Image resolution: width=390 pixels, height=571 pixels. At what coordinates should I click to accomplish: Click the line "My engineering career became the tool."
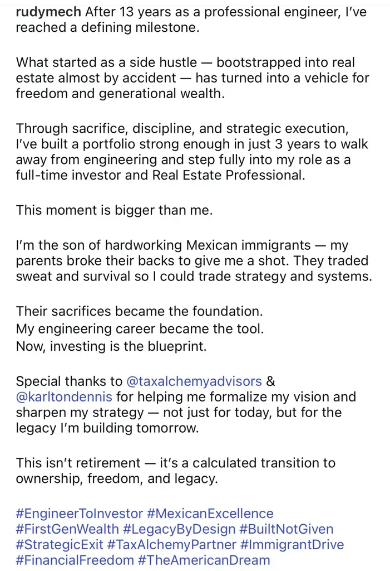140,329
